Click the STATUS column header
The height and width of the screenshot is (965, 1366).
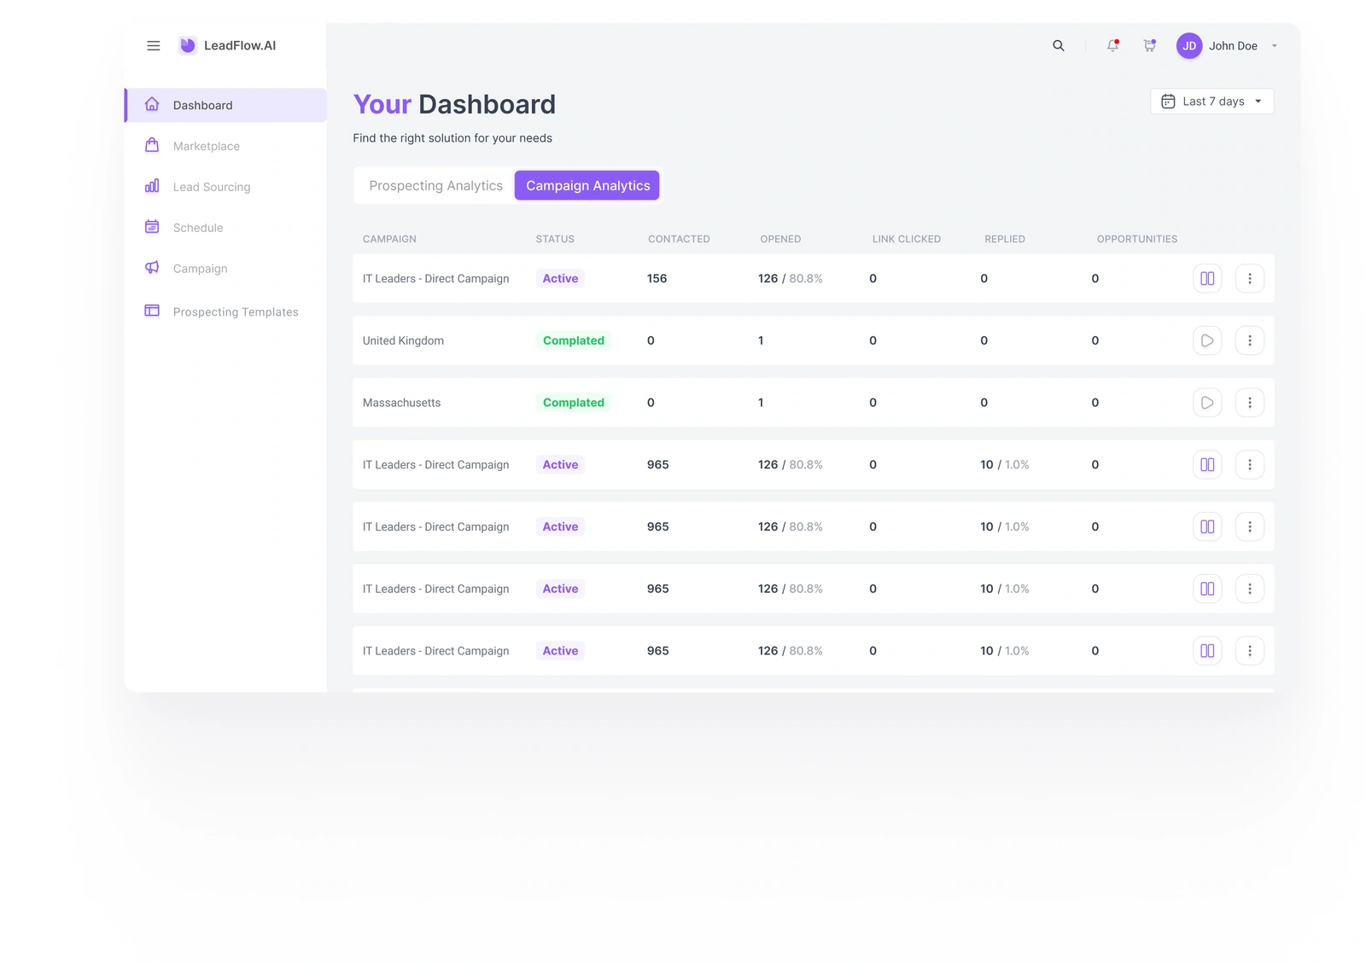555,239
